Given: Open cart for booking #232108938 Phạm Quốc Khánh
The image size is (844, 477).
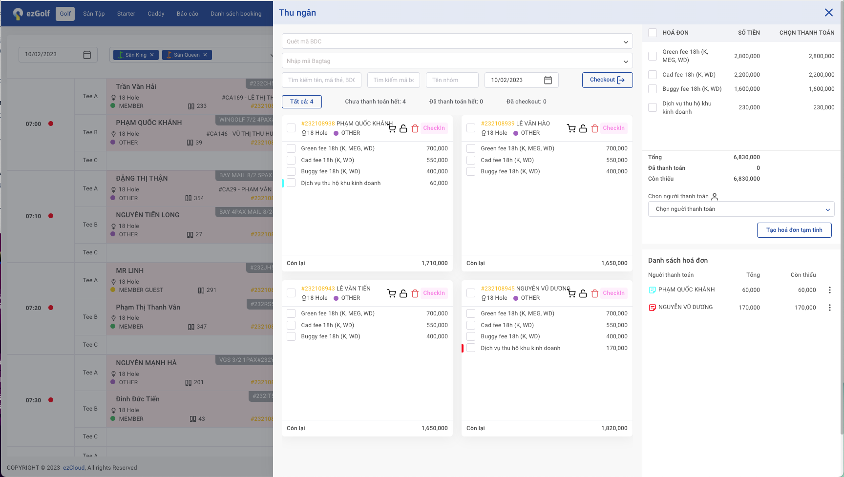Looking at the screenshot, I should tap(392, 128).
